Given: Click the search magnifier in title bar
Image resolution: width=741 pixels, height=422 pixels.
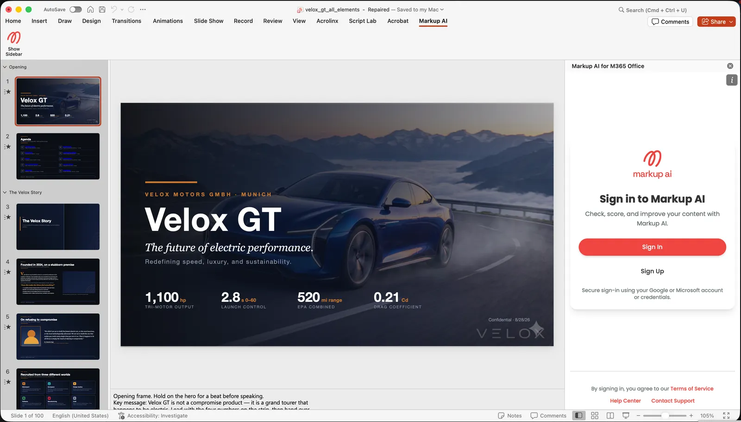Looking at the screenshot, I should coord(621,10).
